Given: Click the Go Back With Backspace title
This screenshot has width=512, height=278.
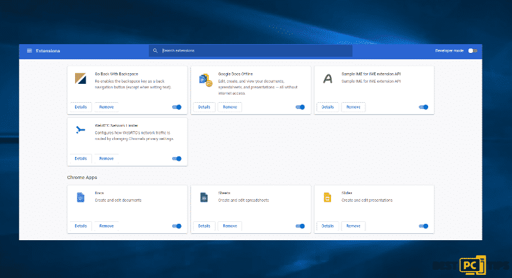Looking at the screenshot, I should tap(117, 74).
